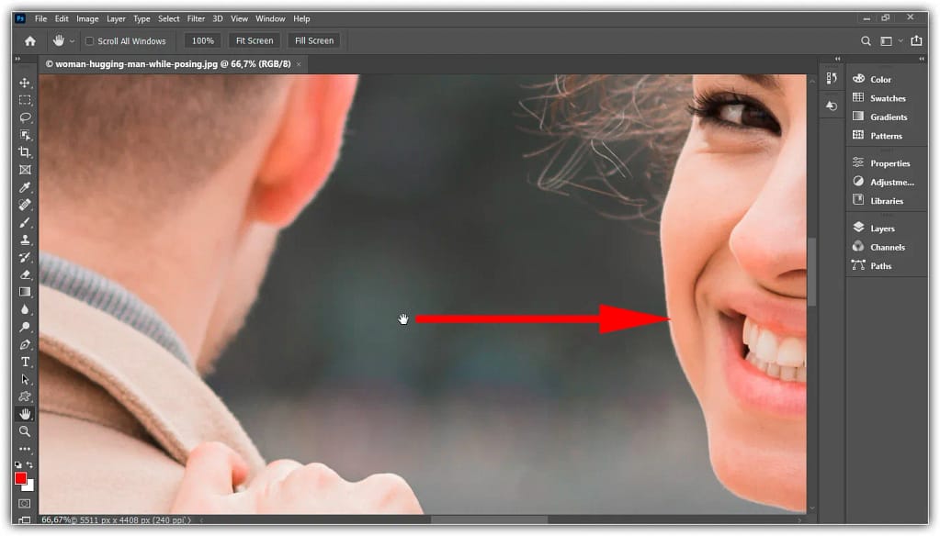Open the Layers panel

882,229
